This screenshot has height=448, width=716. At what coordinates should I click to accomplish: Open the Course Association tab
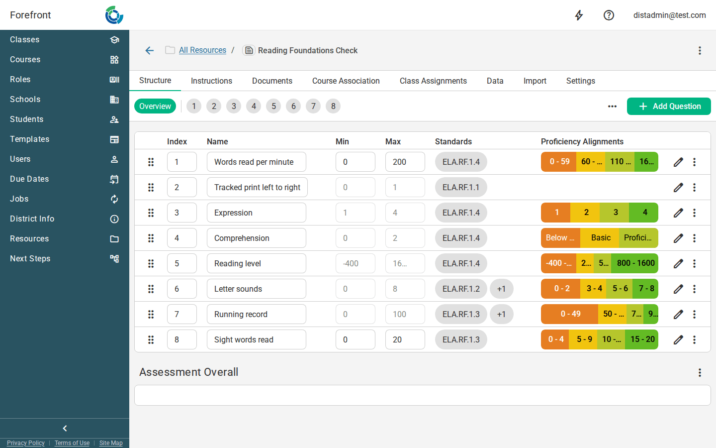point(346,81)
